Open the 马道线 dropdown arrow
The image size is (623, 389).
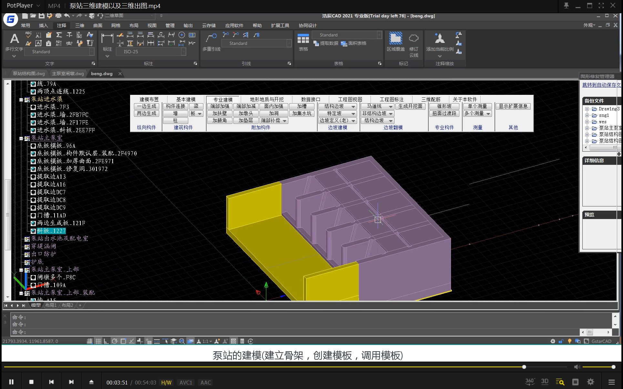[x=391, y=106]
